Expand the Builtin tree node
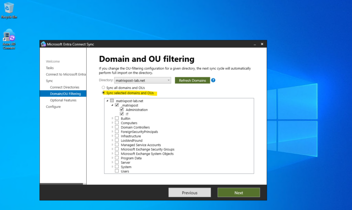Image resolution: width=352 pixels, height=210 pixels. pos(112,118)
